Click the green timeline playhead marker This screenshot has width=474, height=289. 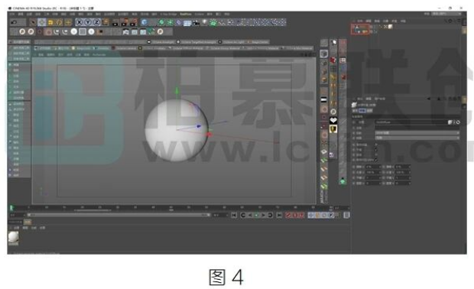(11, 208)
